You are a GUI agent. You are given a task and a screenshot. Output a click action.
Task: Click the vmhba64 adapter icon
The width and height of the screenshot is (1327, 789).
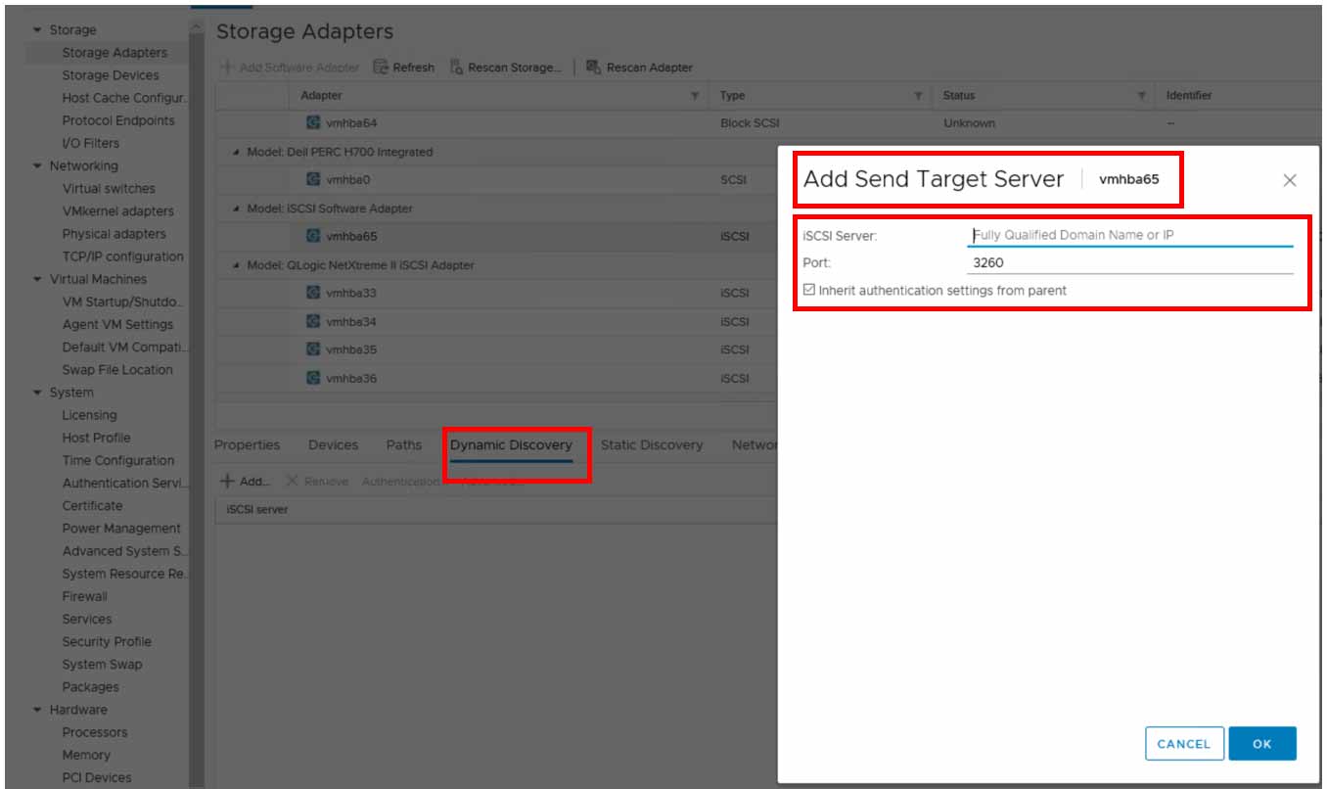click(x=313, y=123)
